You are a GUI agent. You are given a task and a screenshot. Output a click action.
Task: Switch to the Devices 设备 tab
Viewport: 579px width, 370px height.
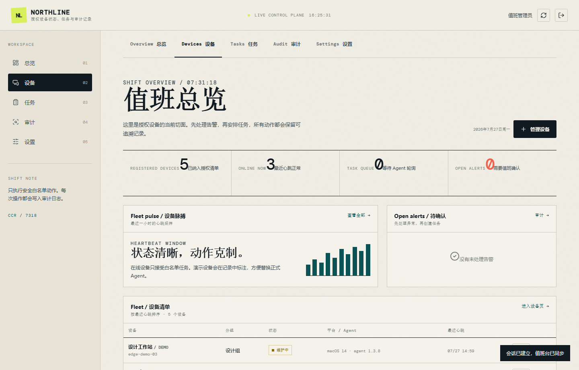198,44
